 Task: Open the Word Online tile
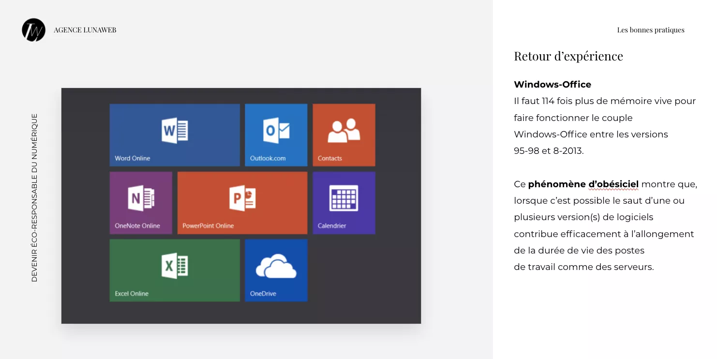coord(175,135)
